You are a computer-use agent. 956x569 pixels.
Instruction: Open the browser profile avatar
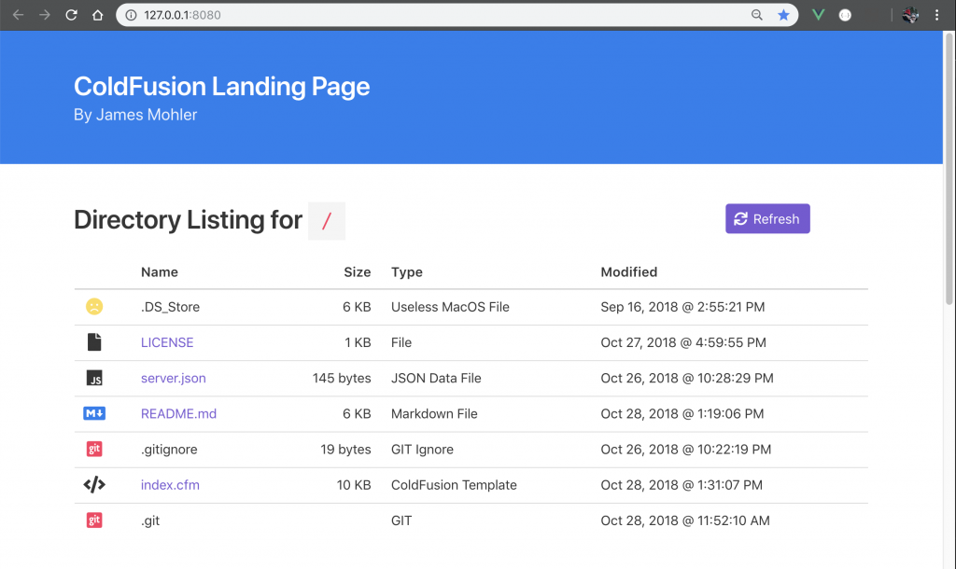(909, 15)
